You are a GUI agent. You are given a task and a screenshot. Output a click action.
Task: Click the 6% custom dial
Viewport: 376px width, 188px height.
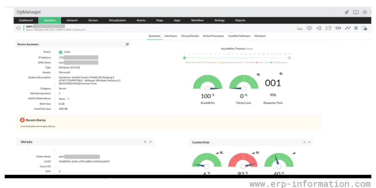(207, 160)
